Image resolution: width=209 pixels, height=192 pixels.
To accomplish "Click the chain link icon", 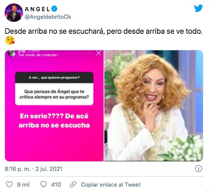I will [x=73, y=184].
